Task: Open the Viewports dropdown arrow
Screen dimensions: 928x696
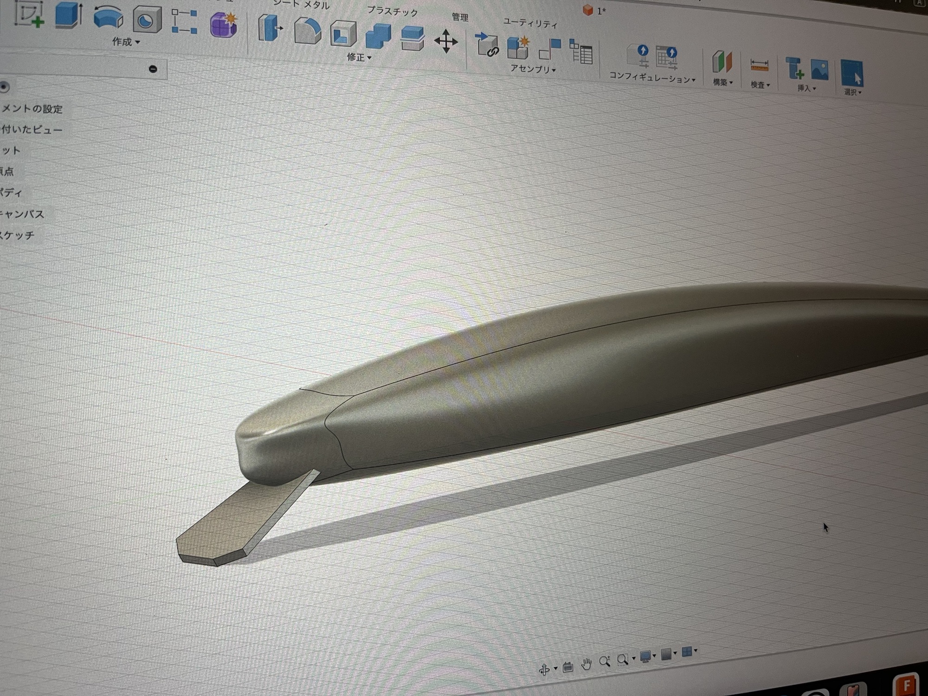Action: [696, 650]
